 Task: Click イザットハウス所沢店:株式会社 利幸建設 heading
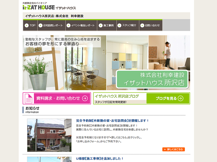[54, 16]
